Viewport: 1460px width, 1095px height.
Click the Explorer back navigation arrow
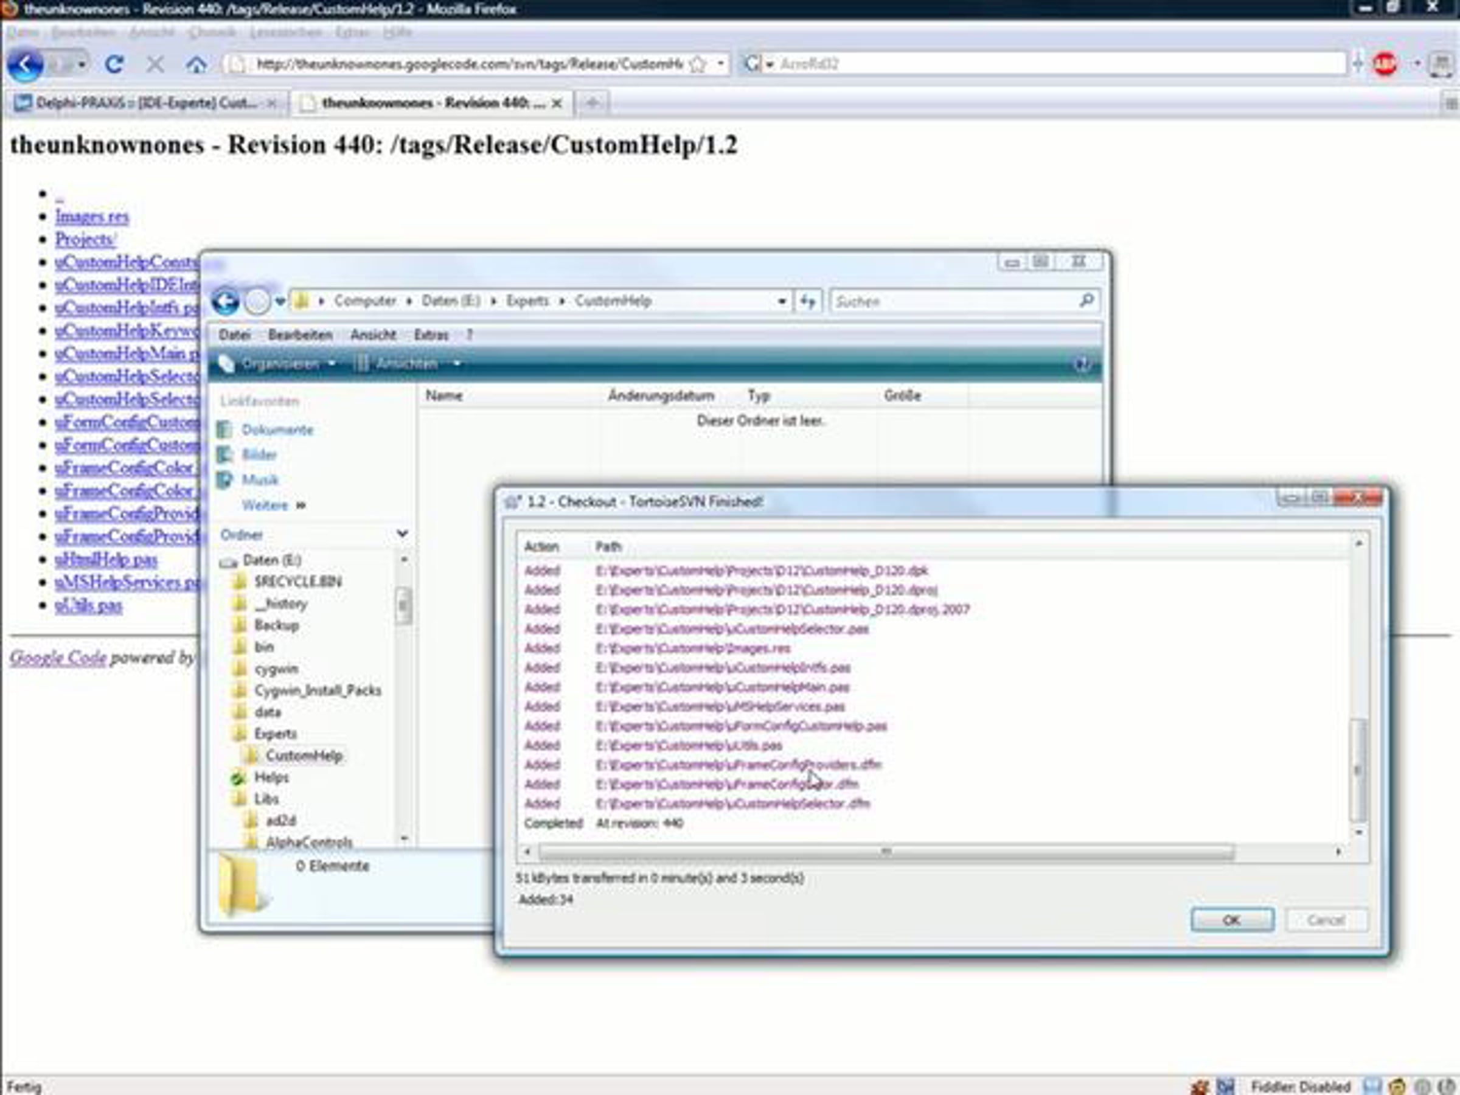pyautogui.click(x=225, y=302)
